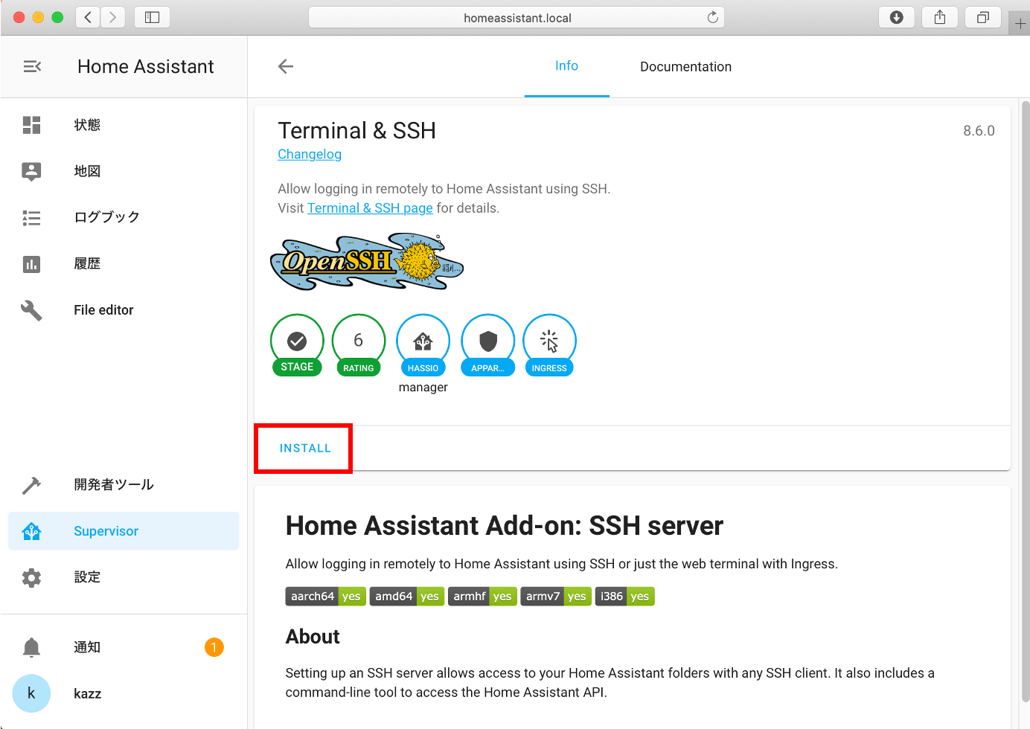
Task: Click the aarch64 yes badge
Action: [325, 597]
